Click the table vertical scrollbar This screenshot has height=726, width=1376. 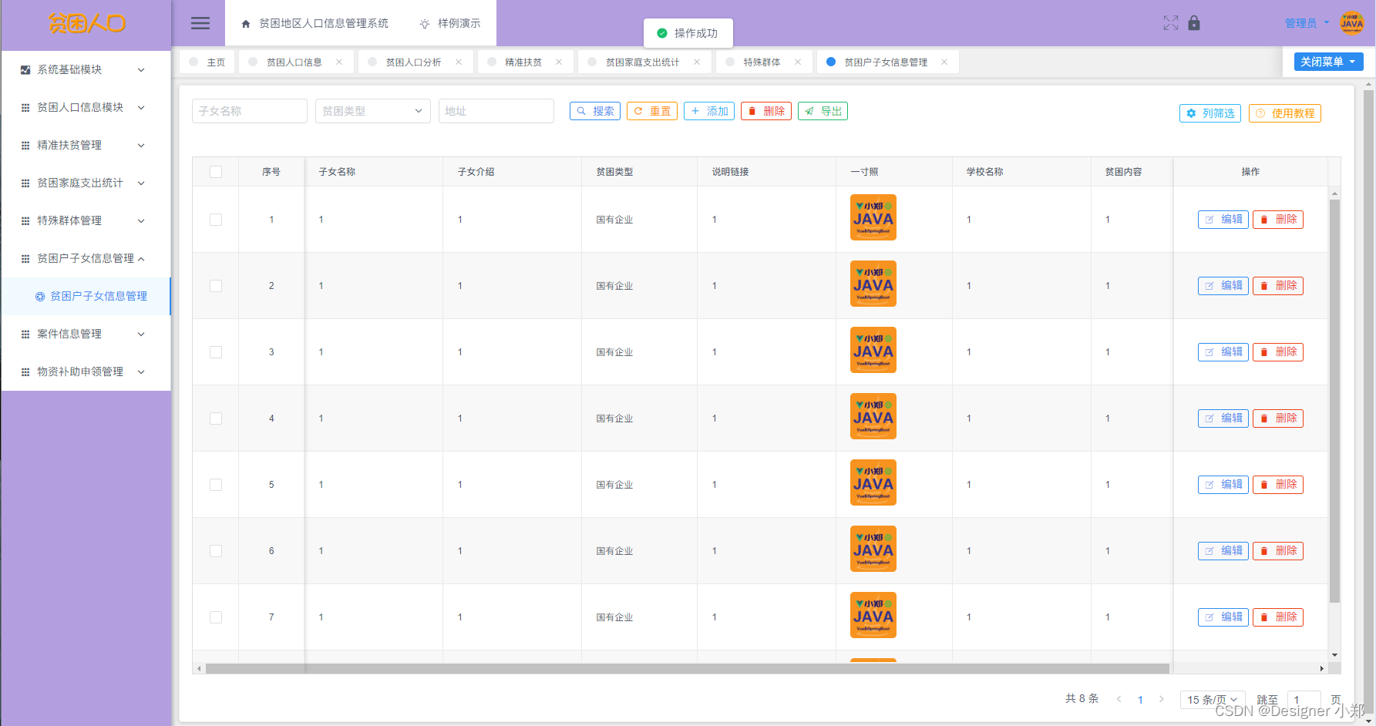1334,401
